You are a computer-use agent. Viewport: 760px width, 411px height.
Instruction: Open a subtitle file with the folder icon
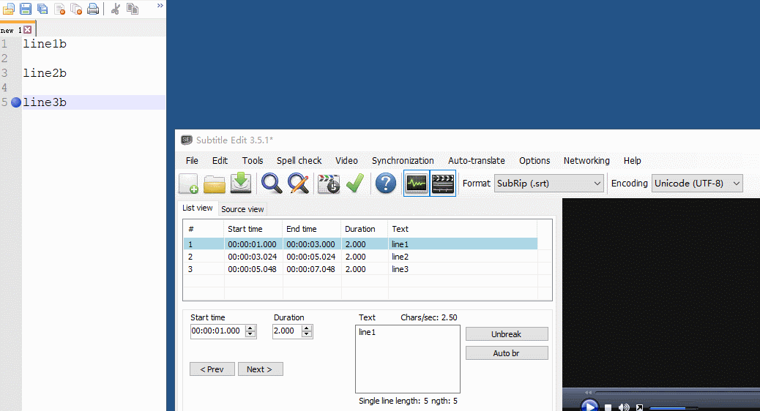[x=215, y=184]
